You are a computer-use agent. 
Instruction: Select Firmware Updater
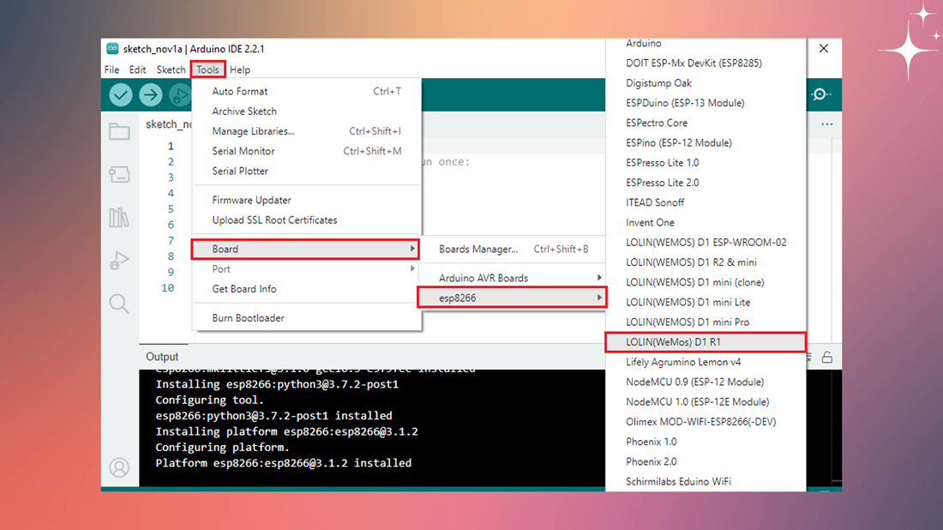tap(306, 201)
